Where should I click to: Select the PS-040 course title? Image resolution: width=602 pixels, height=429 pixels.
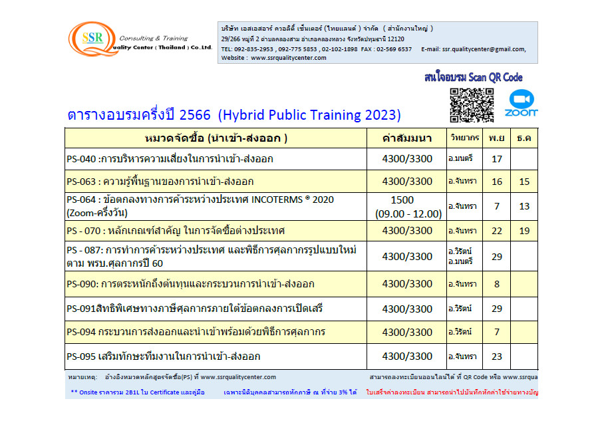pos(170,159)
